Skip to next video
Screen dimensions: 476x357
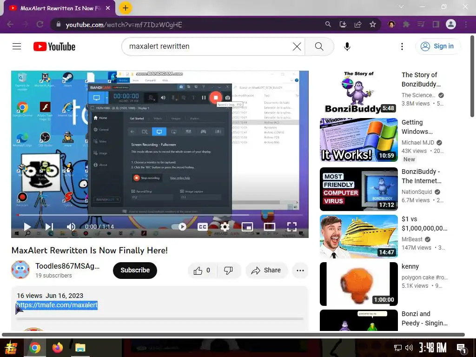(49, 226)
